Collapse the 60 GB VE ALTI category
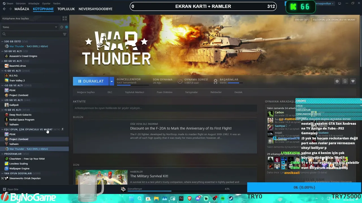The image size is (362, 203). click(3, 61)
